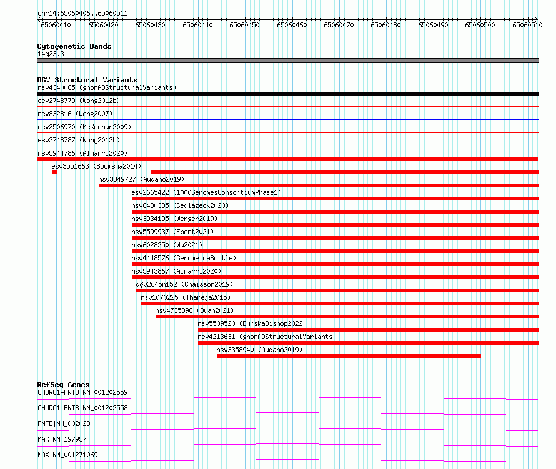556x469 pixels.
Task: Click the RefSeq Genes track title
Action: click(x=63, y=385)
